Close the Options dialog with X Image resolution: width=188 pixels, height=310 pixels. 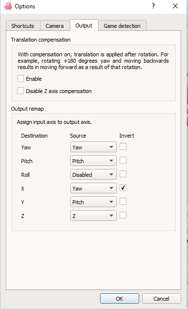(175, 6)
